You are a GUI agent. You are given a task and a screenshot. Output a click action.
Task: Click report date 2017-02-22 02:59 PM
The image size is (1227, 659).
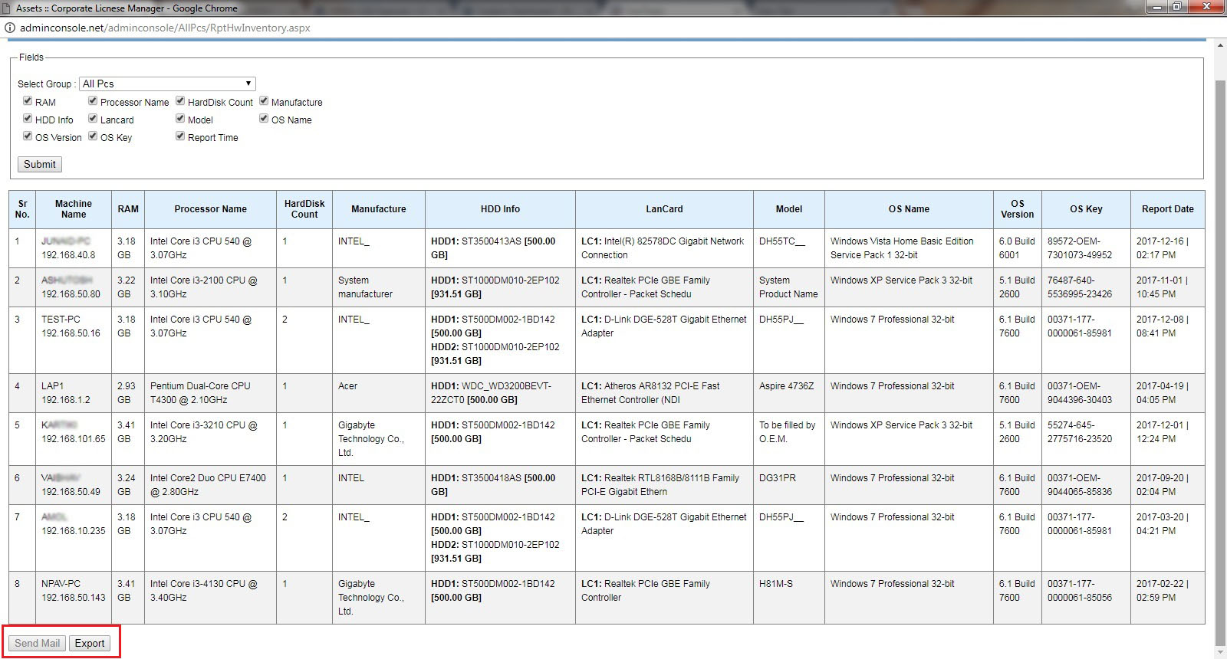pyautogui.click(x=1167, y=598)
